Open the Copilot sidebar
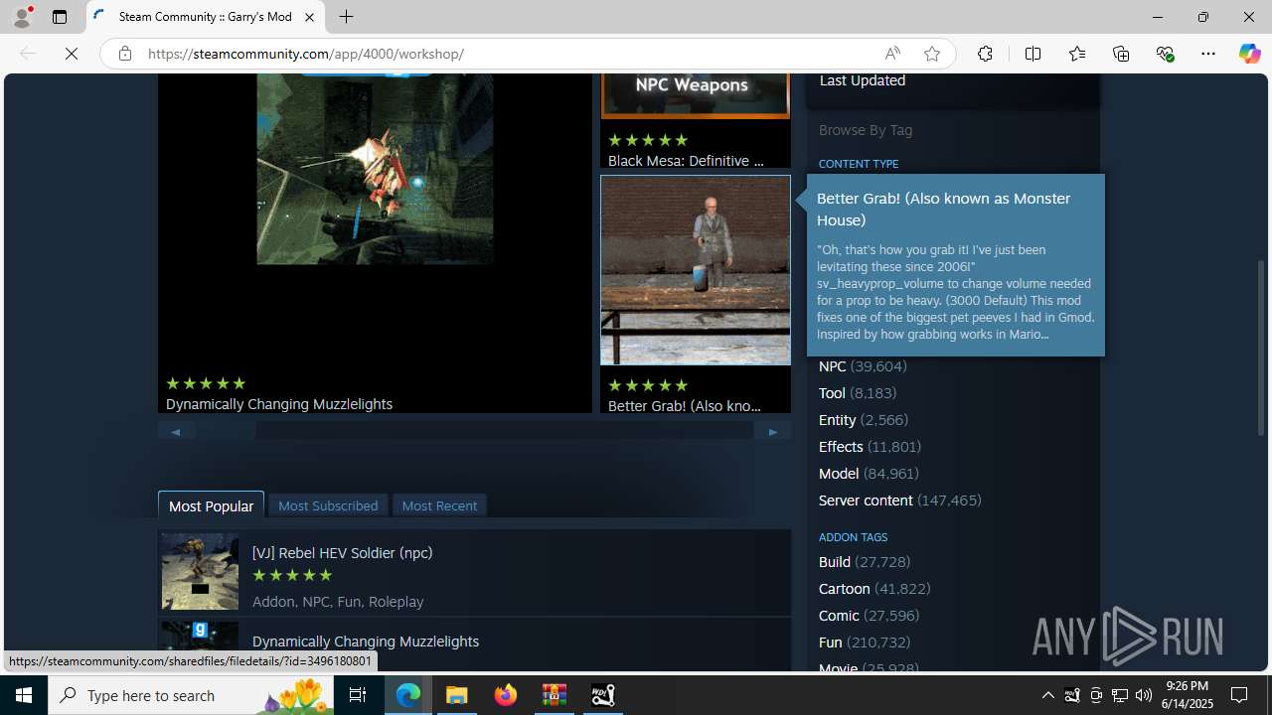The height and width of the screenshot is (715, 1272). (1249, 54)
